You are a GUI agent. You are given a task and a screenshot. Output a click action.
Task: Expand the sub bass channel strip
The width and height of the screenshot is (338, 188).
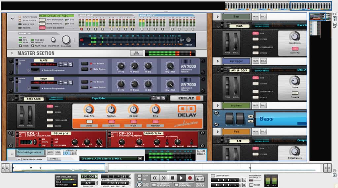coord(218,106)
